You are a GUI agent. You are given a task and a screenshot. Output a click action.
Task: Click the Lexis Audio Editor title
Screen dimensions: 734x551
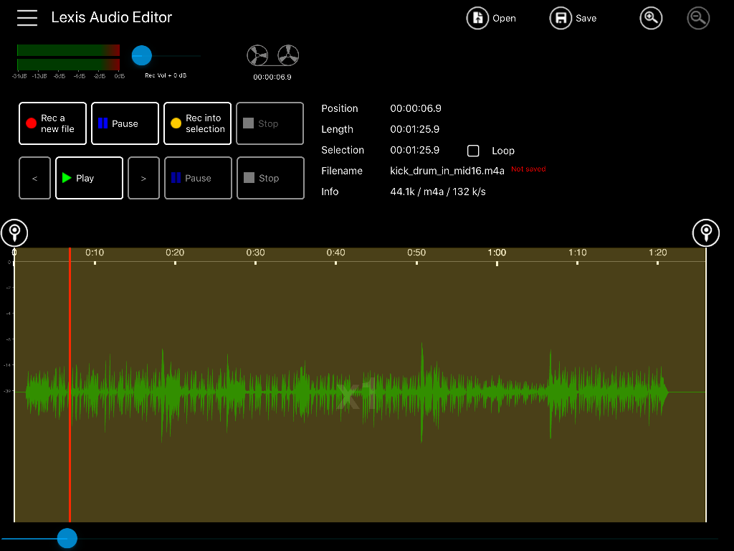(x=111, y=17)
